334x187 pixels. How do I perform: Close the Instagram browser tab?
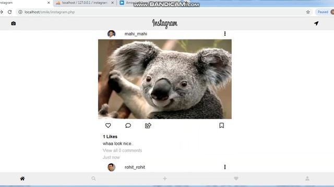(x=49, y=3)
